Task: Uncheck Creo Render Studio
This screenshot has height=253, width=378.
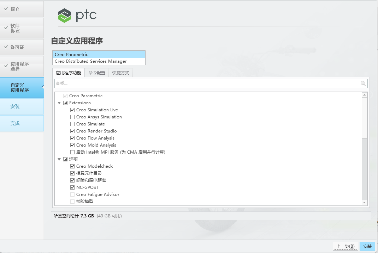Action: tap(72, 131)
